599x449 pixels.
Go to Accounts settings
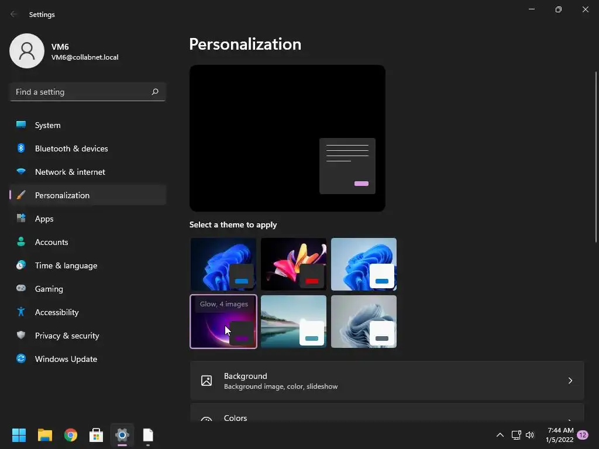coord(88,241)
